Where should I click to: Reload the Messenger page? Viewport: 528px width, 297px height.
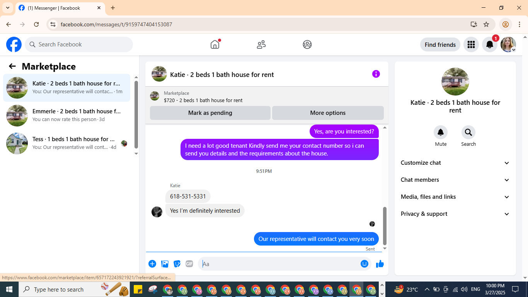pyautogui.click(x=36, y=24)
